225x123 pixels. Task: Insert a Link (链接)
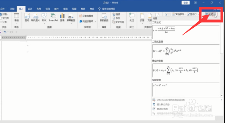coord(116,14)
